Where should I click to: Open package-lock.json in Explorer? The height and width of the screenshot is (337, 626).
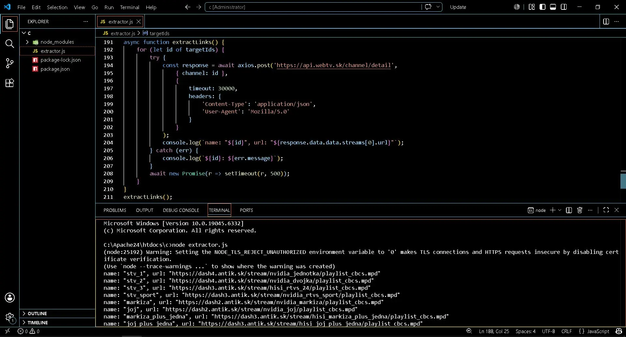57,60
